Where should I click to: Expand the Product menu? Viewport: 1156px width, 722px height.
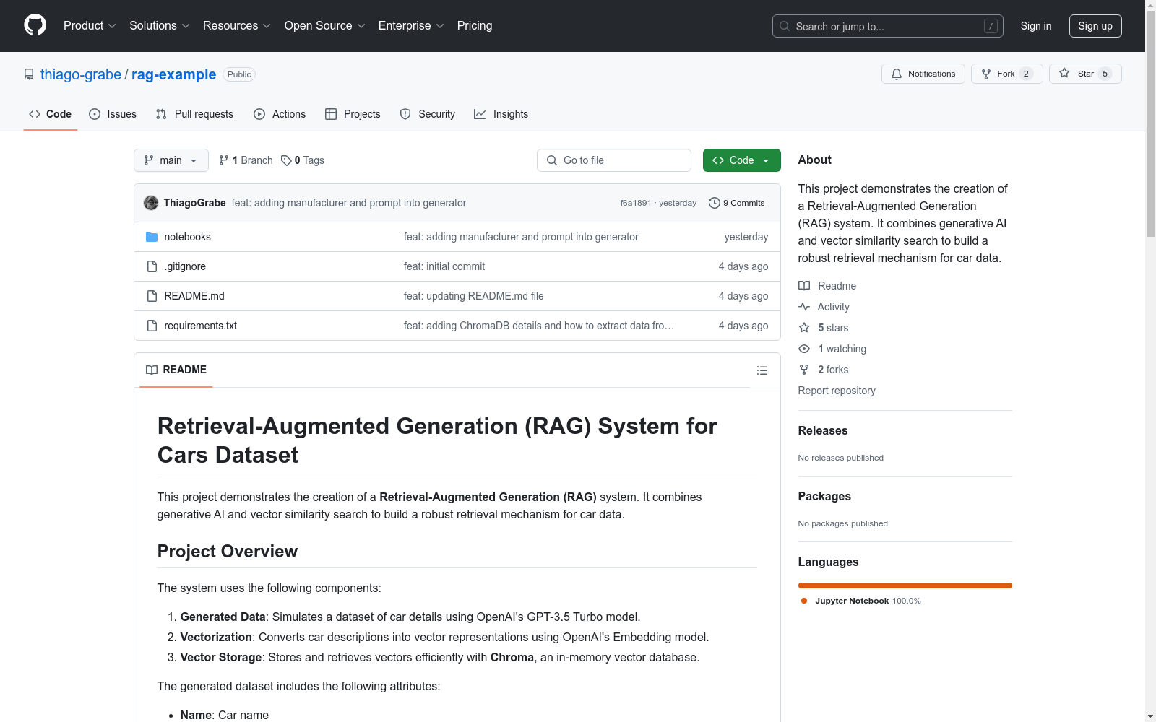pyautogui.click(x=90, y=26)
